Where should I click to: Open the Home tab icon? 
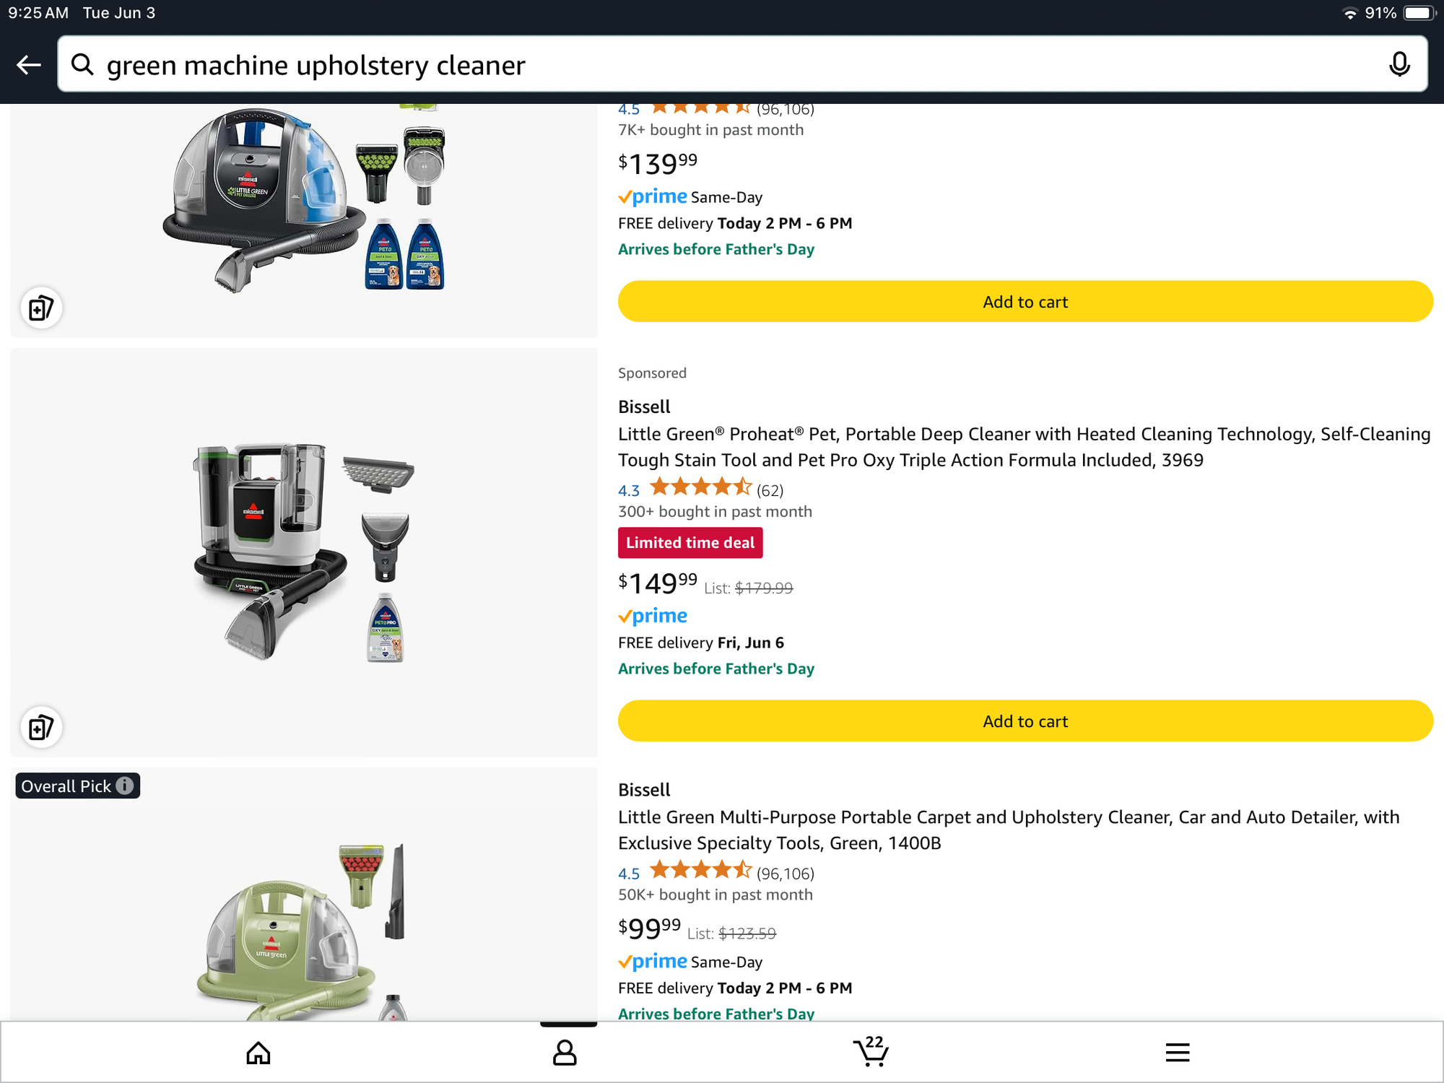coord(258,1053)
